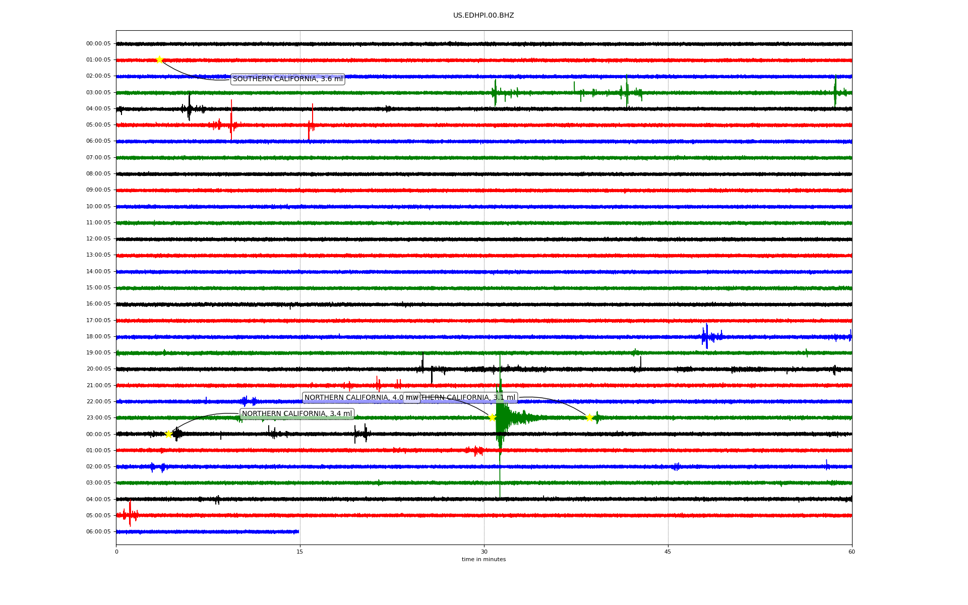Click the last 06:00:05 time label

coord(98,532)
